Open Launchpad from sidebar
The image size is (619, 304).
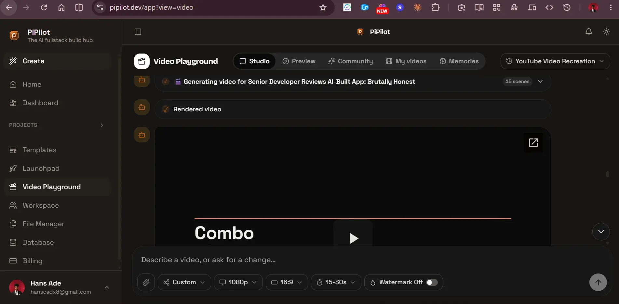pos(58,168)
